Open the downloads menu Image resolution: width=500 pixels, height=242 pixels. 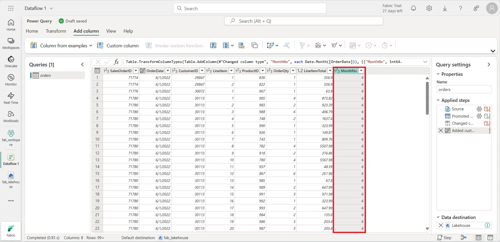445,8
